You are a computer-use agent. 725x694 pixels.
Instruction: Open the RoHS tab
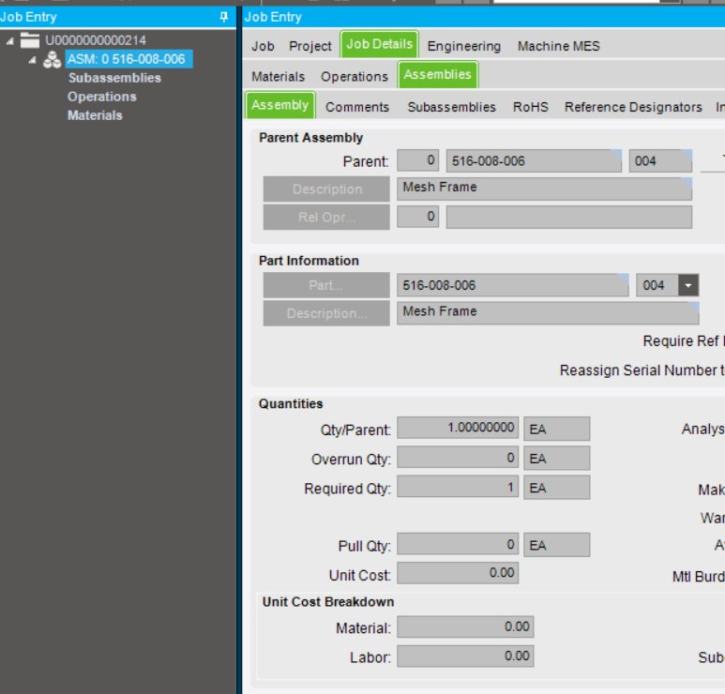530,107
